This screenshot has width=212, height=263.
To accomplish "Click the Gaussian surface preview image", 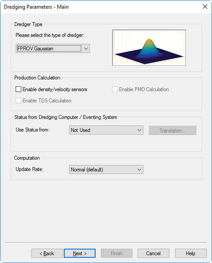I will (x=149, y=48).
